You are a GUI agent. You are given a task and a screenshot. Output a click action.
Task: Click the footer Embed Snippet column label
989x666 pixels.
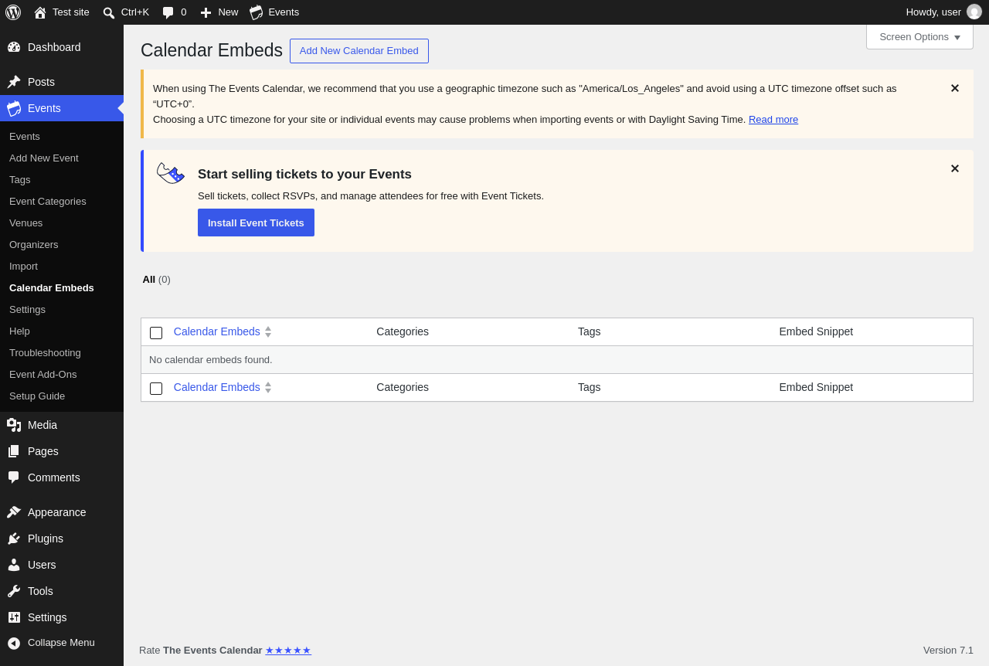tap(816, 387)
